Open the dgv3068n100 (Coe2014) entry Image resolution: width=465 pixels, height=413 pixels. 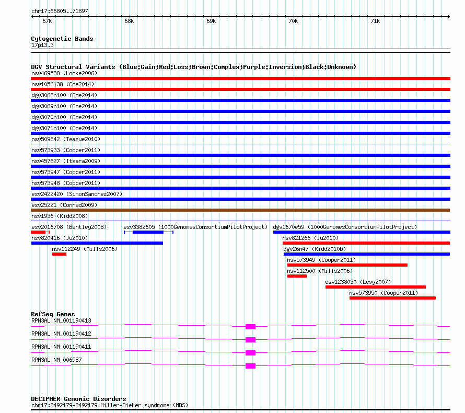click(x=64, y=95)
